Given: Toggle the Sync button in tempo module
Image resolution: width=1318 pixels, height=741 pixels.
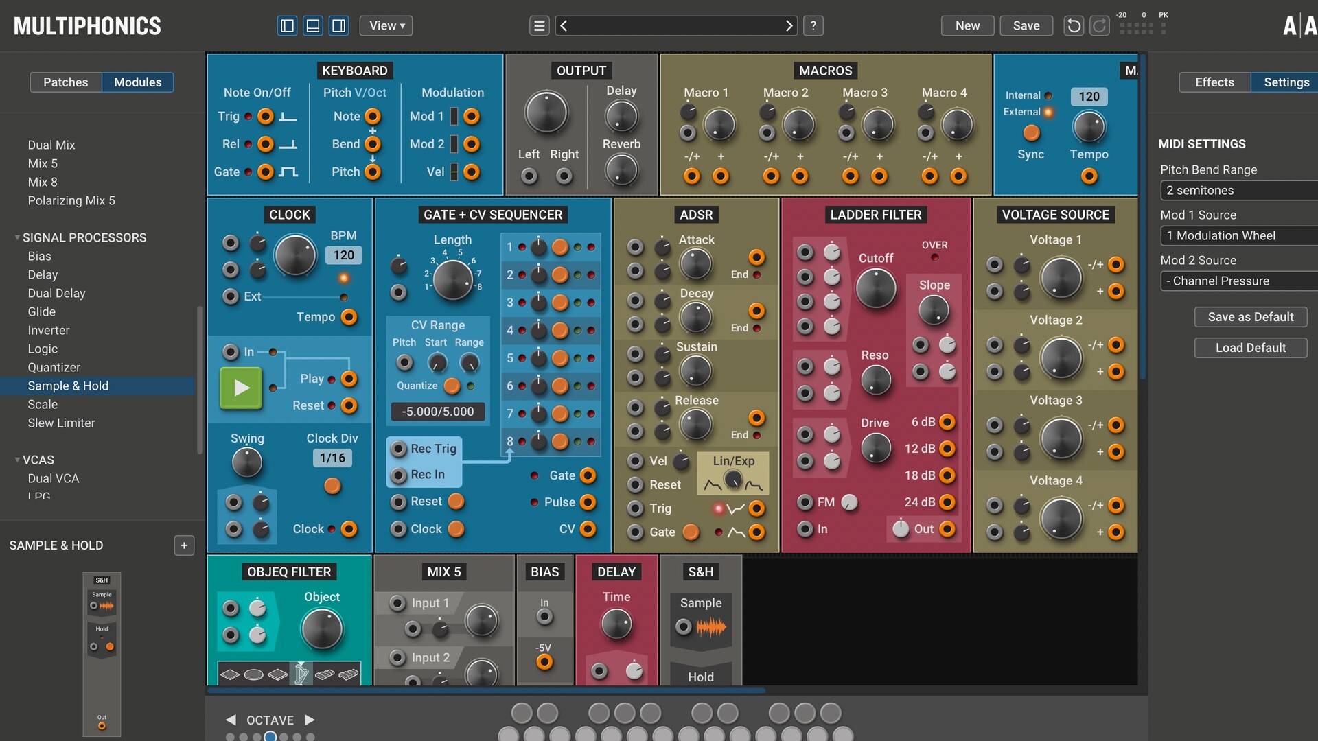Looking at the screenshot, I should click(1031, 132).
